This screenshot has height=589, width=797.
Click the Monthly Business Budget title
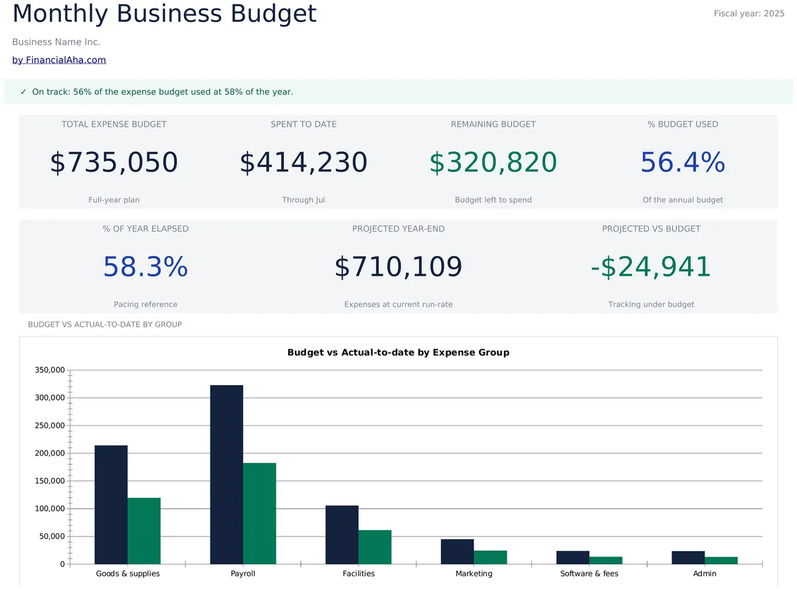click(x=165, y=14)
